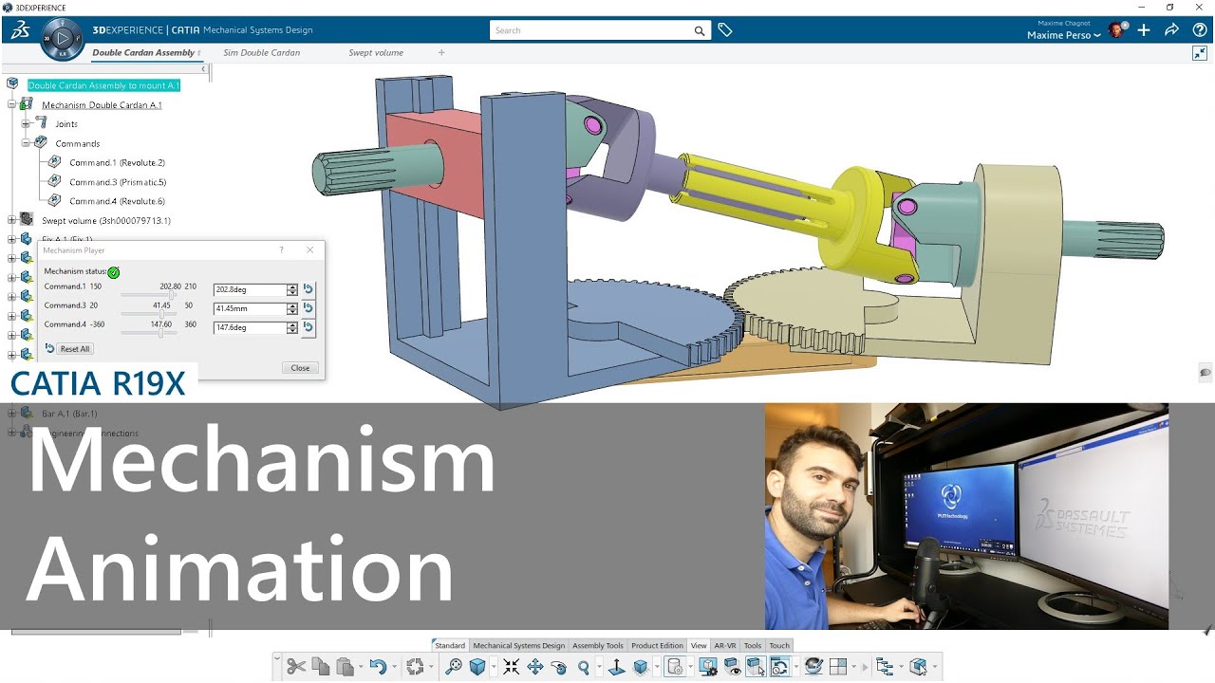
Task: Click the expand viewport arrows icon
Action: tap(1200, 53)
